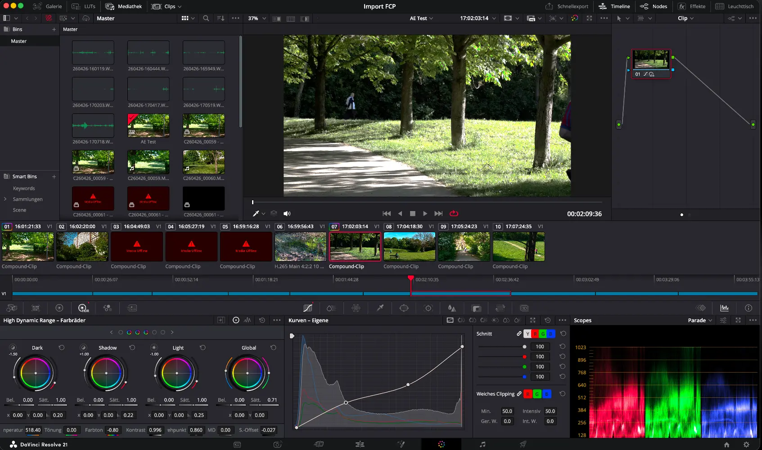Click the cloud download icon
Screen dimensions: 762x450
coord(86,18)
